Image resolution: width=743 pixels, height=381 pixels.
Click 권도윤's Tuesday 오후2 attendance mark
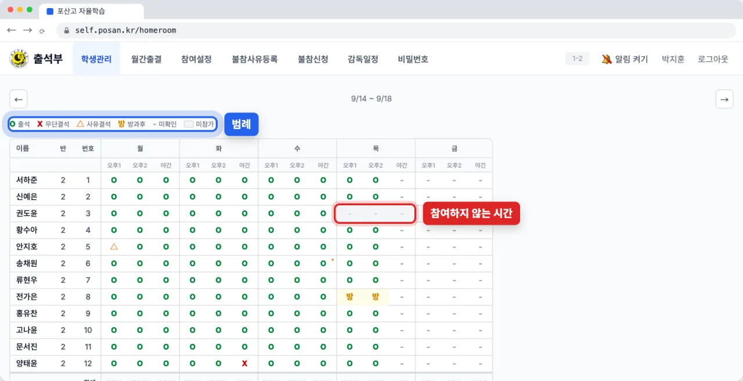(x=218, y=213)
